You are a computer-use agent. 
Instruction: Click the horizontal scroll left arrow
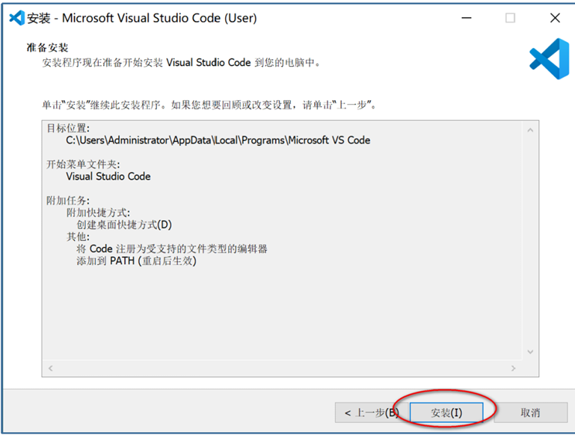pos(51,368)
